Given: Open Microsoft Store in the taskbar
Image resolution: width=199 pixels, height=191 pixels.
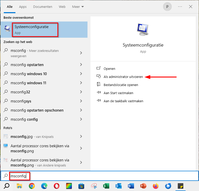Looking at the screenshot, I should click(x=81, y=186).
